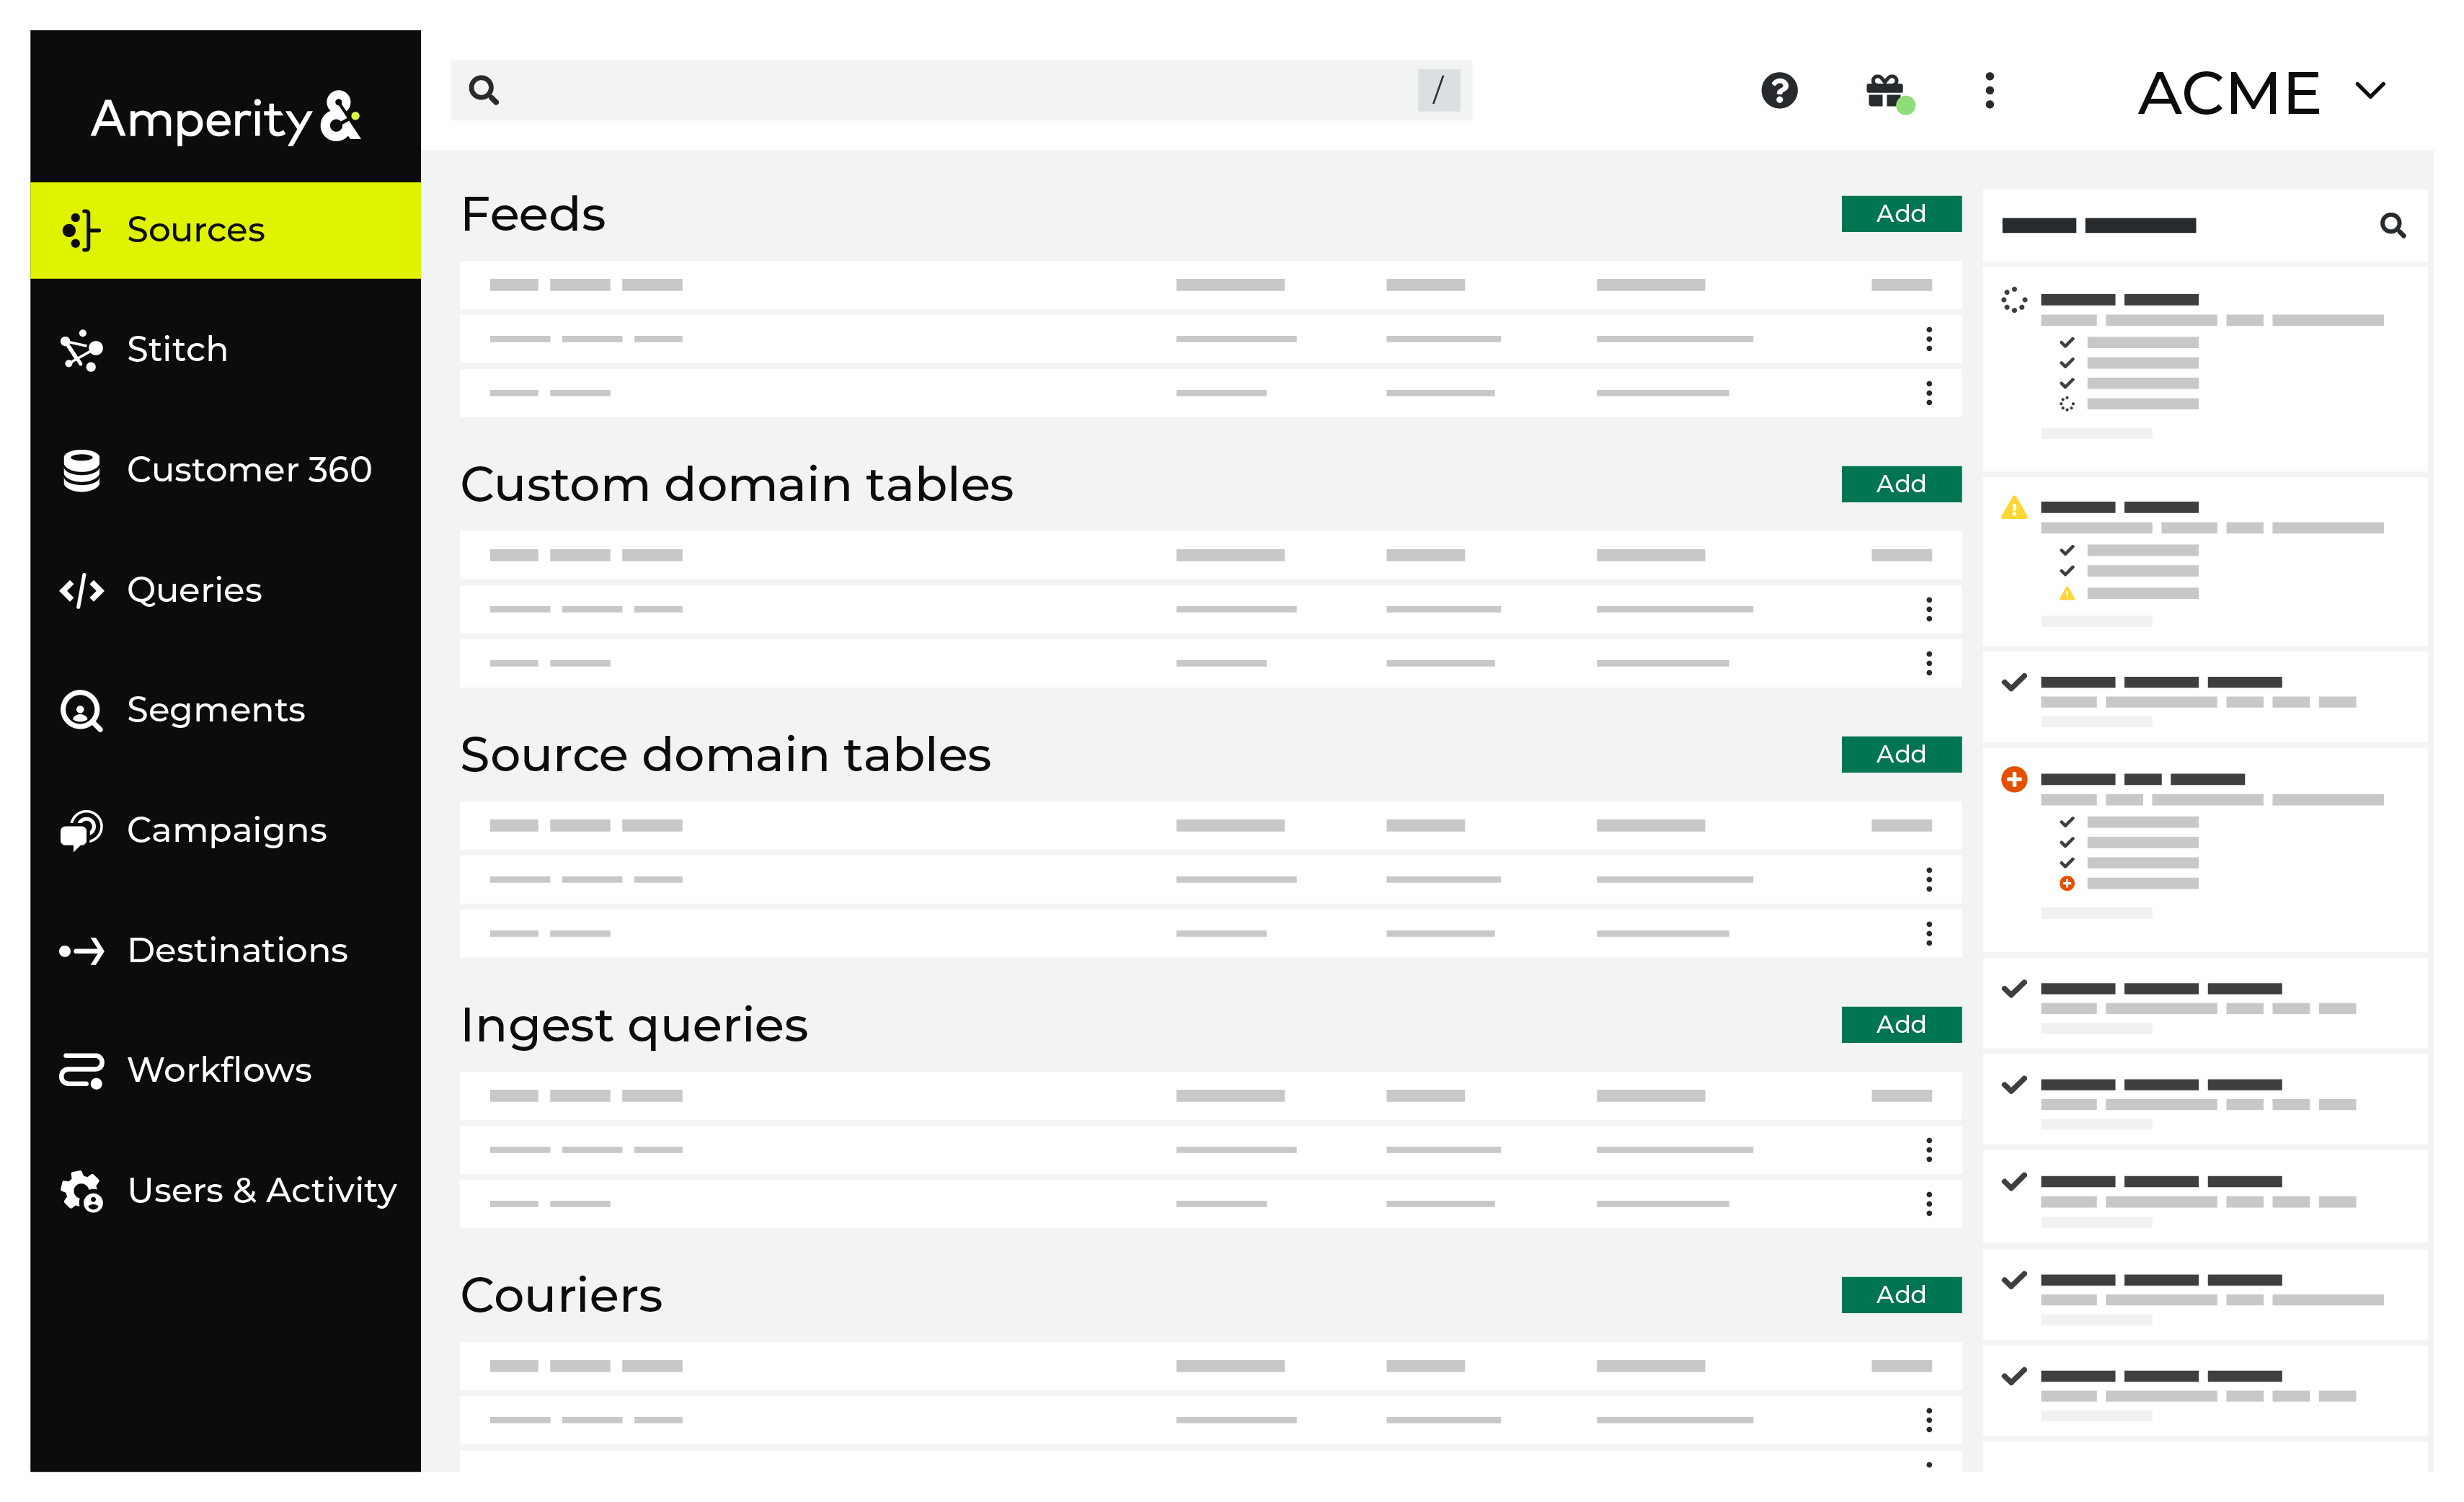Open kebab menu of second Feeds row
Screen dimensions: 2464x1502
click(x=1929, y=393)
